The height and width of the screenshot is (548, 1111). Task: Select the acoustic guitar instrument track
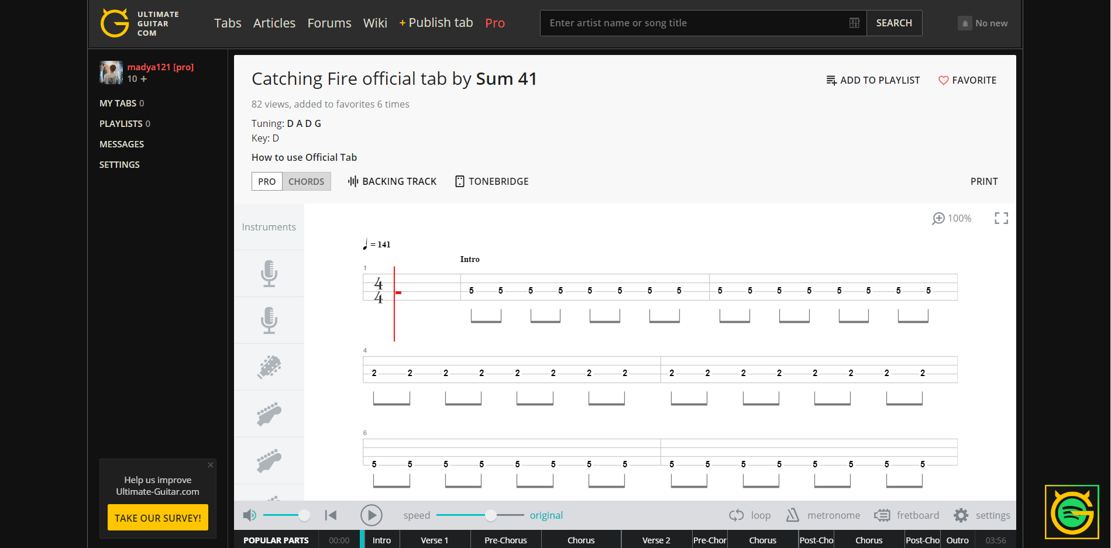click(x=269, y=367)
